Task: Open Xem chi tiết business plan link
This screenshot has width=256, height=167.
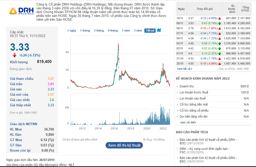Action: click(188, 122)
